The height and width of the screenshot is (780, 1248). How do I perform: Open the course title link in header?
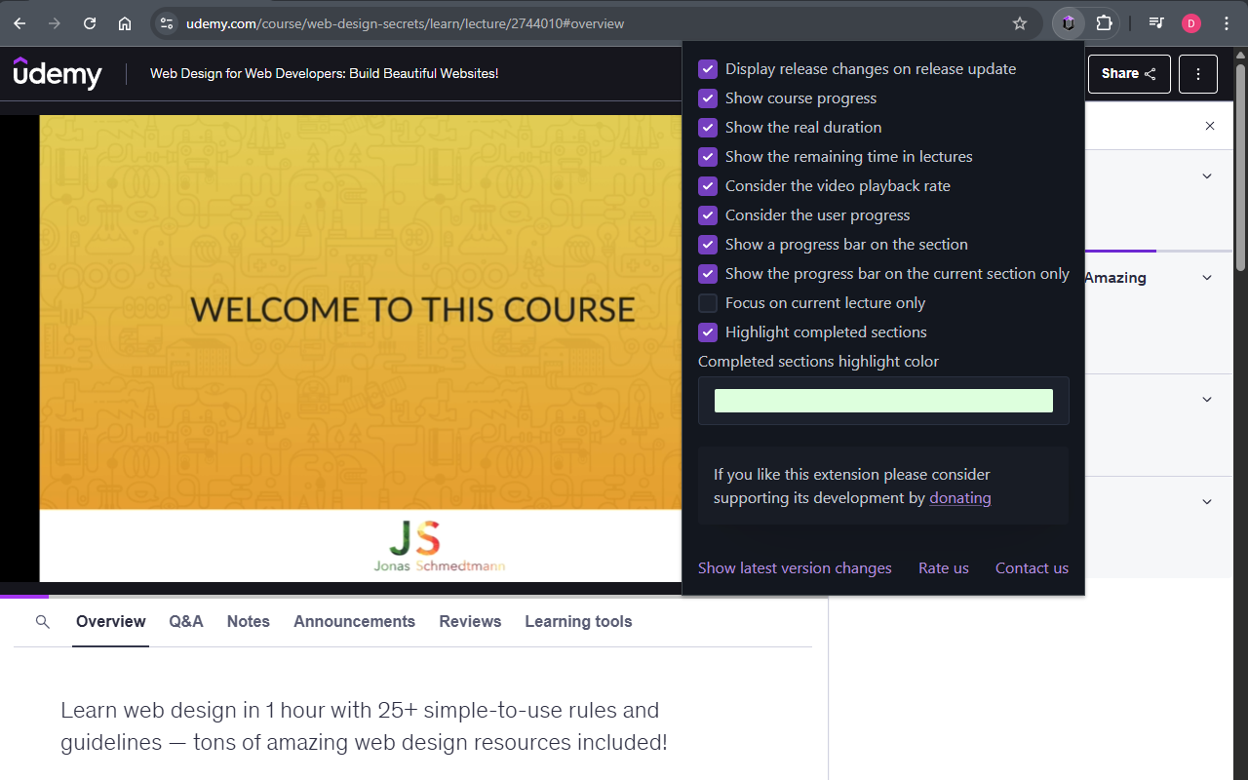324,73
